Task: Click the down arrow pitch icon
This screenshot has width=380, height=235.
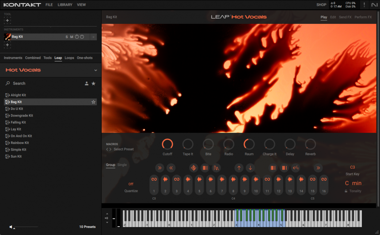Action: pyautogui.click(x=251, y=168)
